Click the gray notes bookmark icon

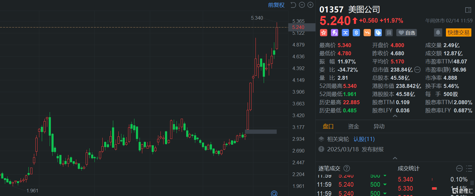389,33
